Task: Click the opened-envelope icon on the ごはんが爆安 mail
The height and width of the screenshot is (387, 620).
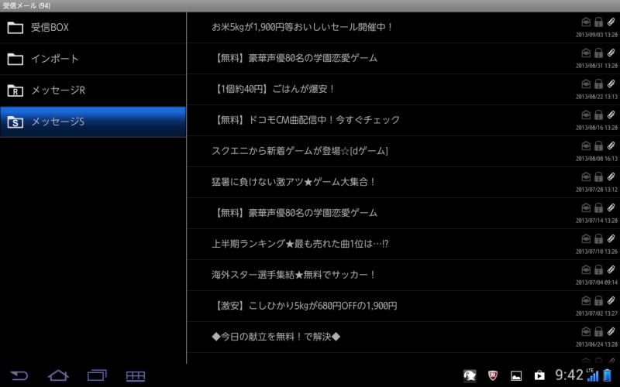Action: pyautogui.click(x=586, y=84)
